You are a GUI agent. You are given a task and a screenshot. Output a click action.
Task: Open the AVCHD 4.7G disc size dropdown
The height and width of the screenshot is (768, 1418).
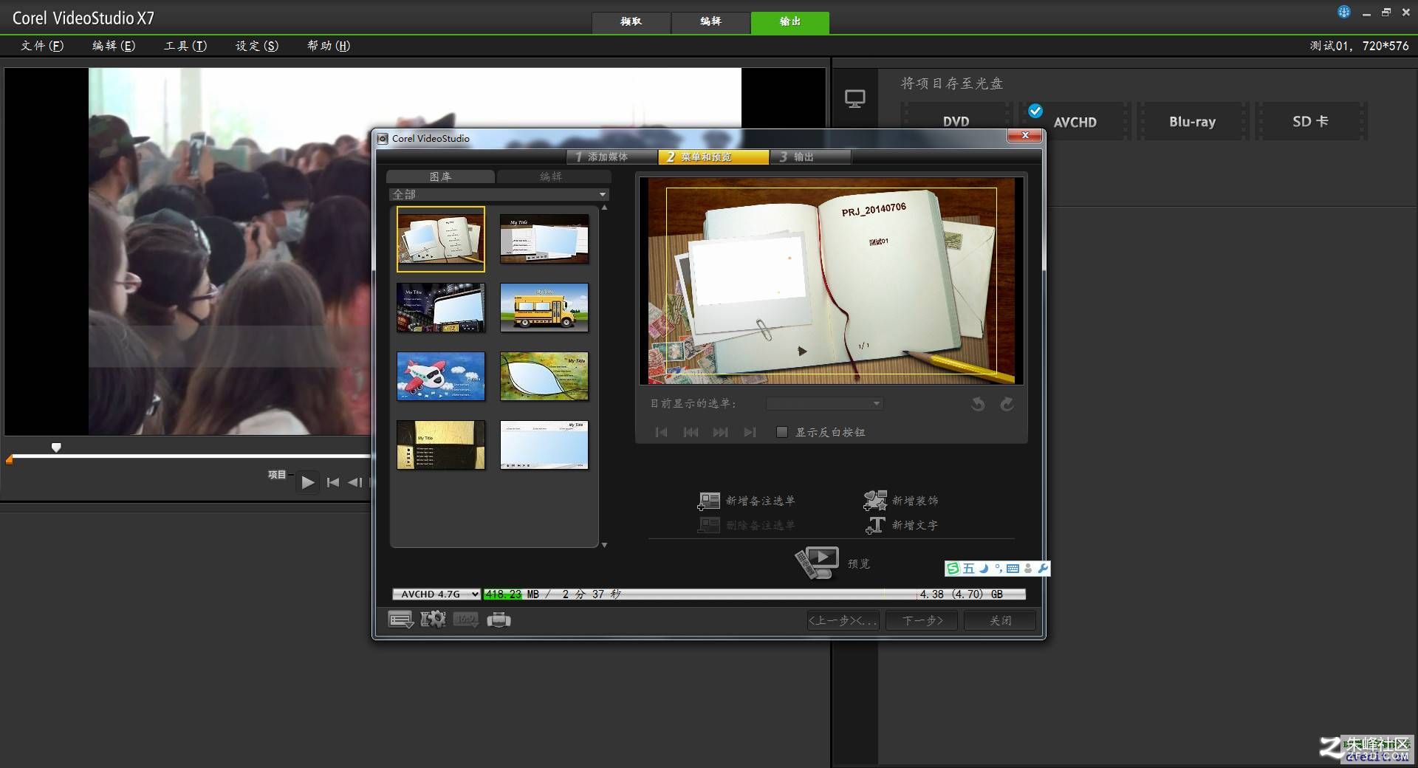pos(436,594)
